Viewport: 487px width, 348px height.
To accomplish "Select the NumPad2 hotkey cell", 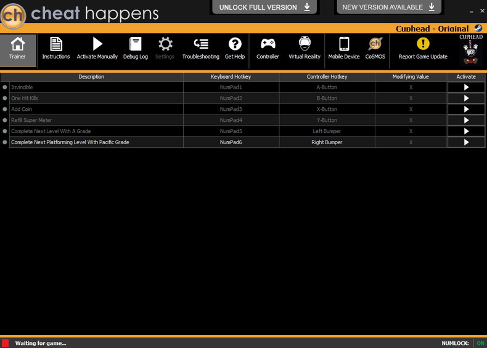I will point(231,98).
